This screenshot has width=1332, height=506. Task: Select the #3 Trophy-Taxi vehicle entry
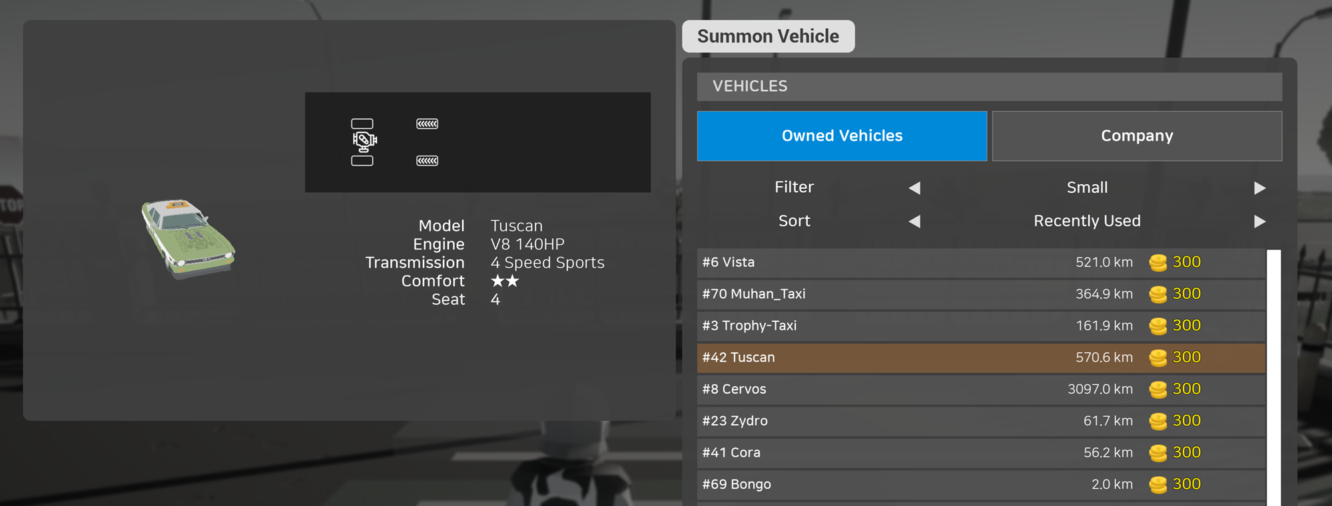(x=981, y=326)
